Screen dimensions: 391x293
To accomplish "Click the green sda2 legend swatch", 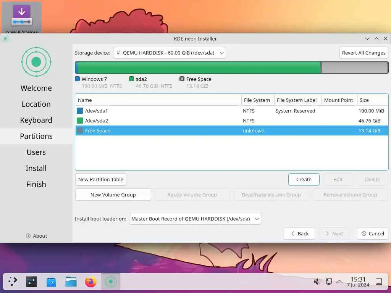I will [131, 79].
